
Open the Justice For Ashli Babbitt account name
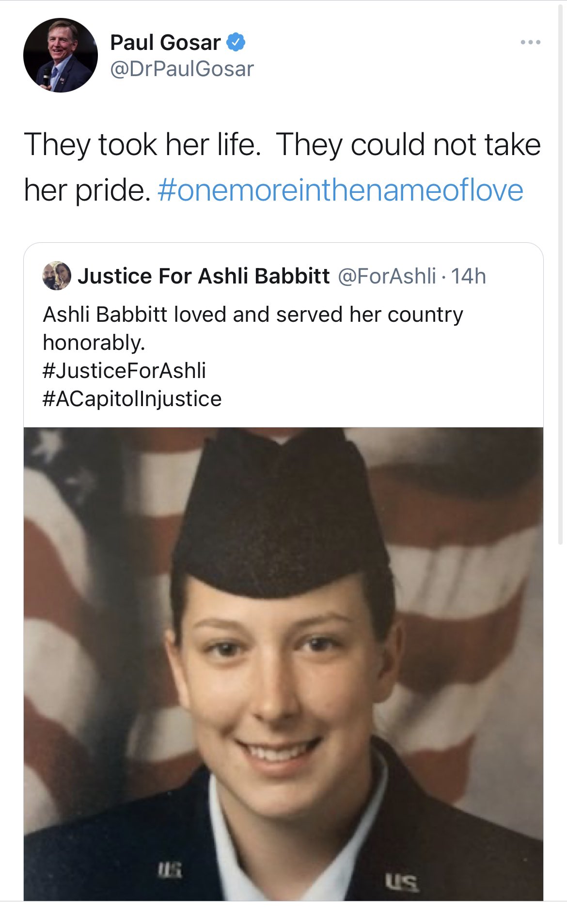pyautogui.click(x=204, y=276)
